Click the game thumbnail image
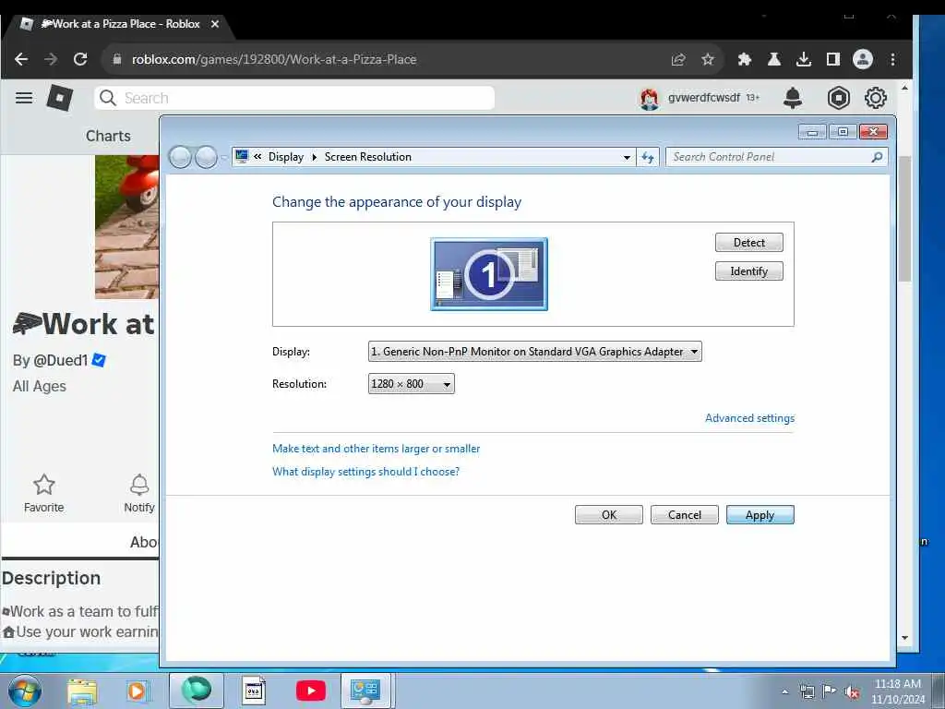 tap(127, 227)
